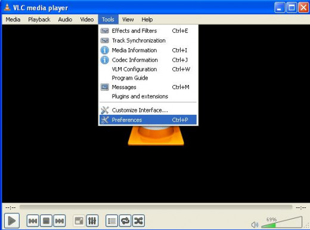Select Track Synchronization entry
This screenshot has width=310, height=230.
tap(148, 40)
